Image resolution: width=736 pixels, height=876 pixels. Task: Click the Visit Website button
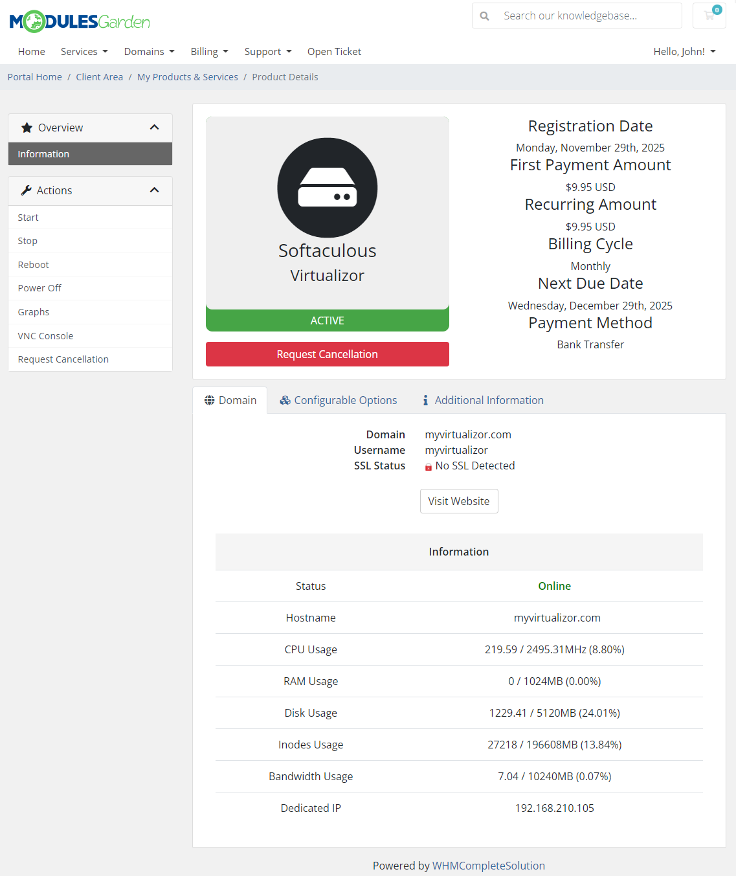coord(459,500)
